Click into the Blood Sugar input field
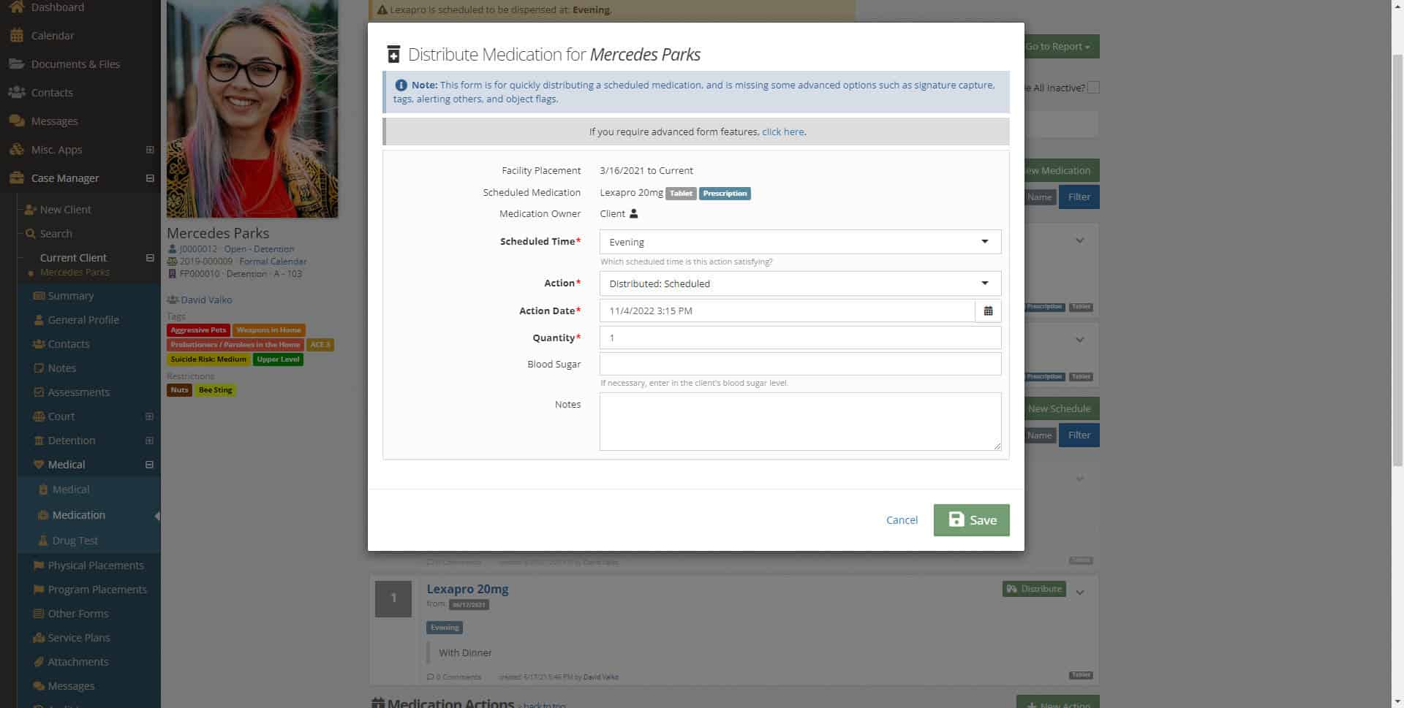Image resolution: width=1404 pixels, height=708 pixels. (x=799, y=364)
